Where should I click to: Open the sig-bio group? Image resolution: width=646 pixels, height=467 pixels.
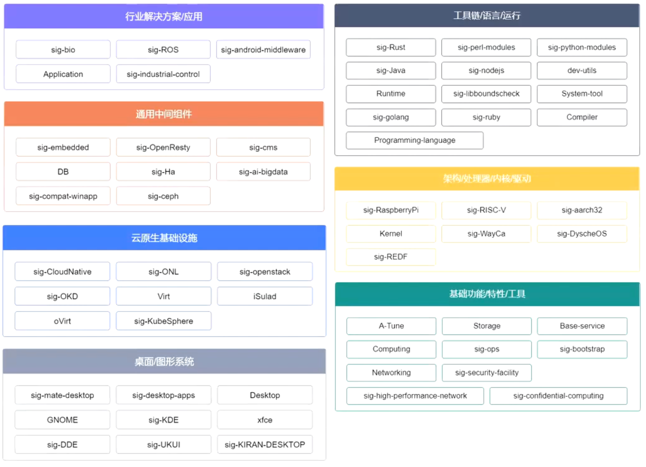click(x=63, y=49)
